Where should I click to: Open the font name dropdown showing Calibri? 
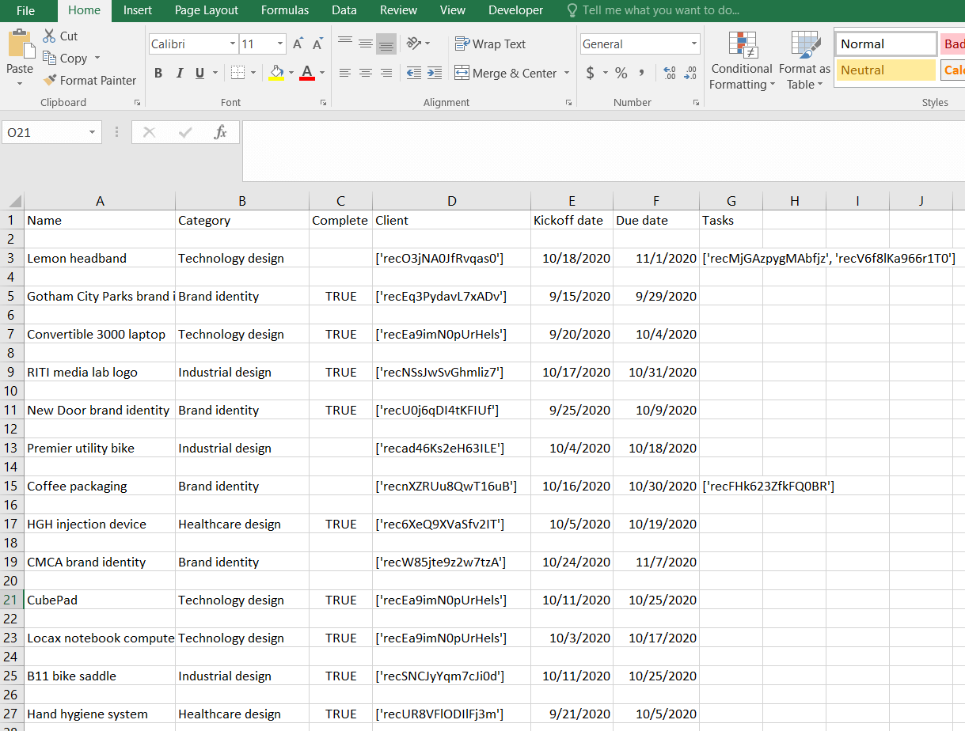tap(233, 44)
